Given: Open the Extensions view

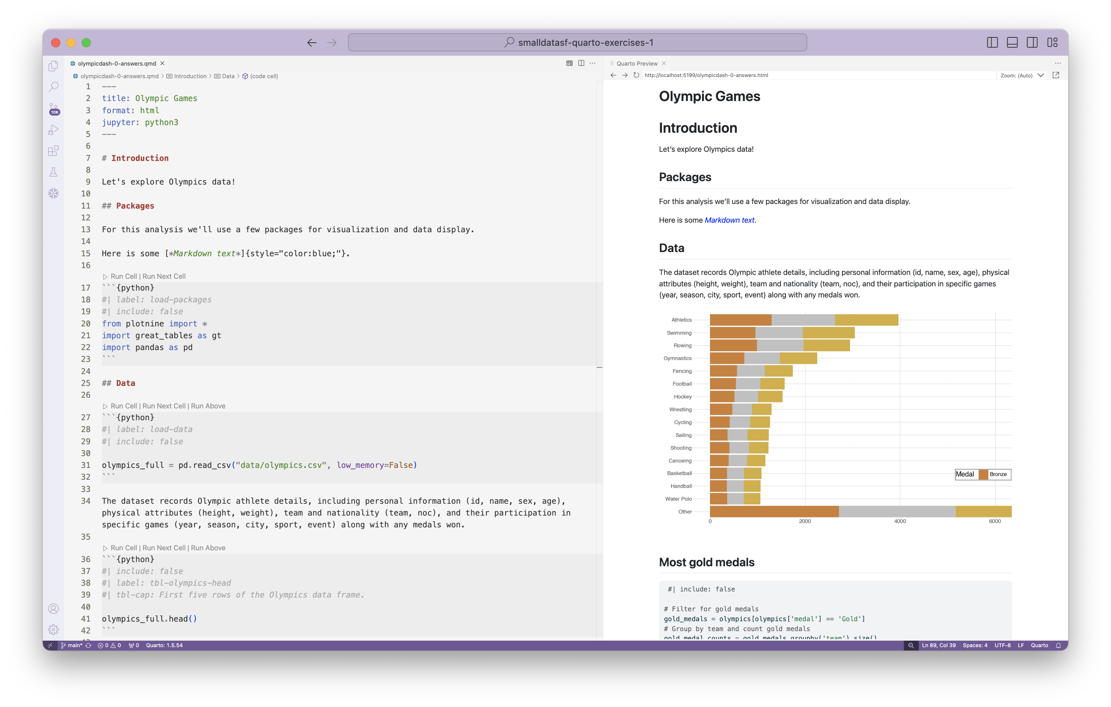Looking at the screenshot, I should point(53,151).
